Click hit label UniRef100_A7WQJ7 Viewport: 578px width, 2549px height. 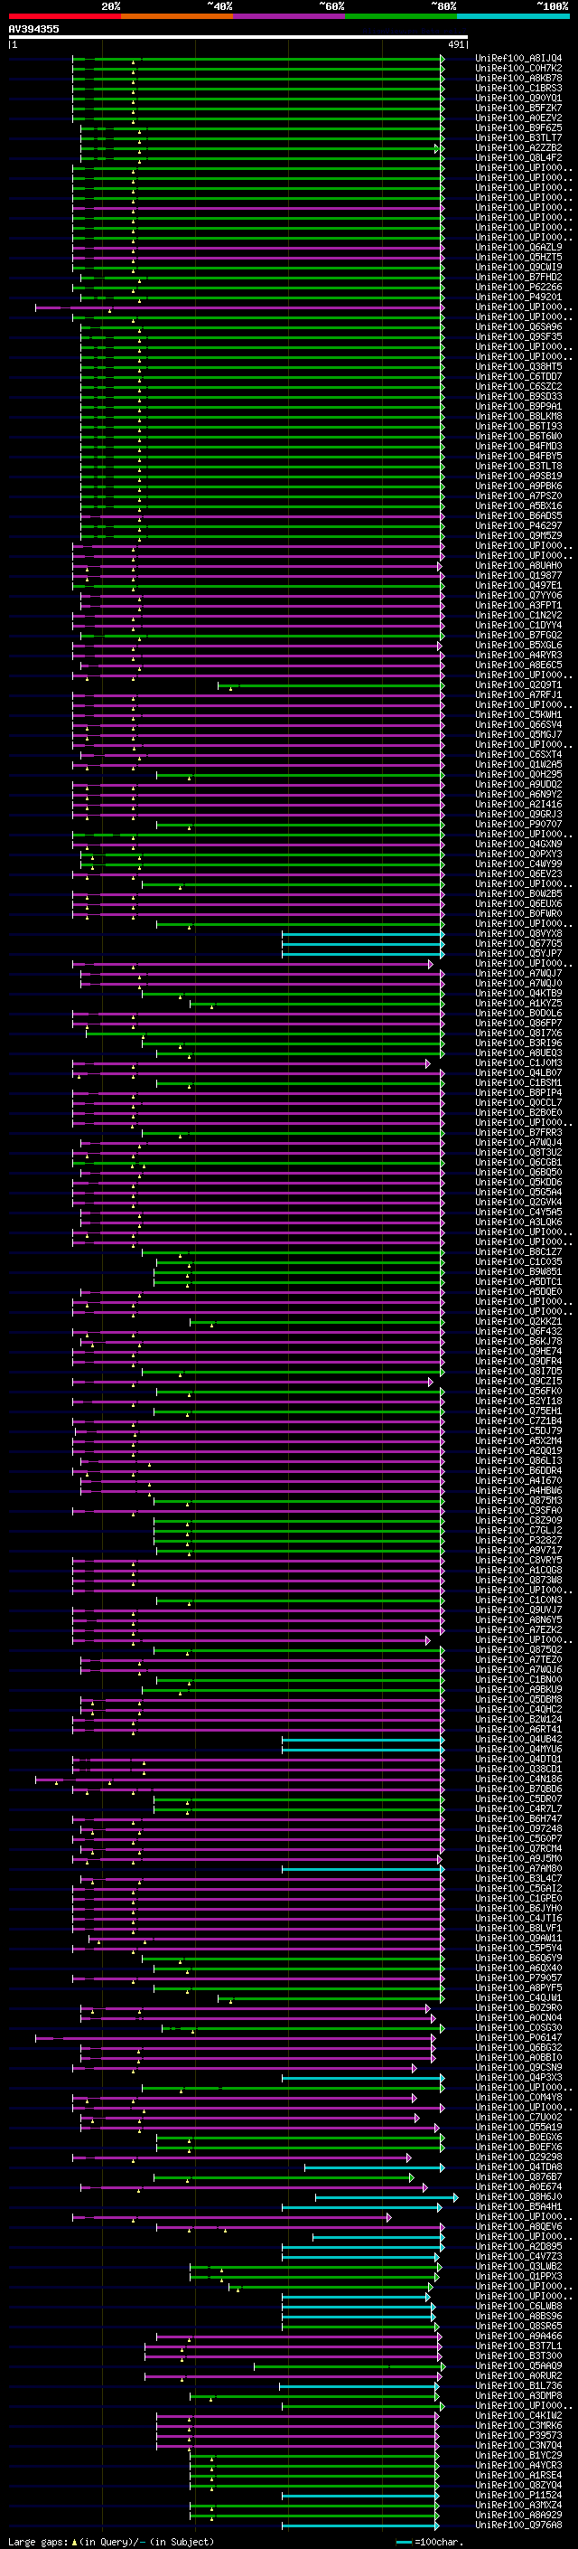[518, 973]
